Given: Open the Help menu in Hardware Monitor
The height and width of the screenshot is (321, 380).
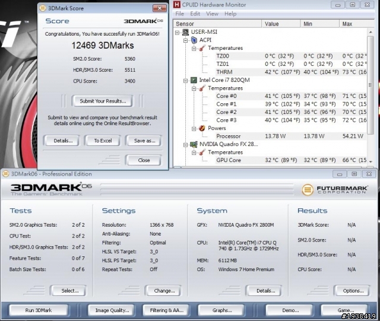Looking at the screenshot, I should click(x=230, y=14).
